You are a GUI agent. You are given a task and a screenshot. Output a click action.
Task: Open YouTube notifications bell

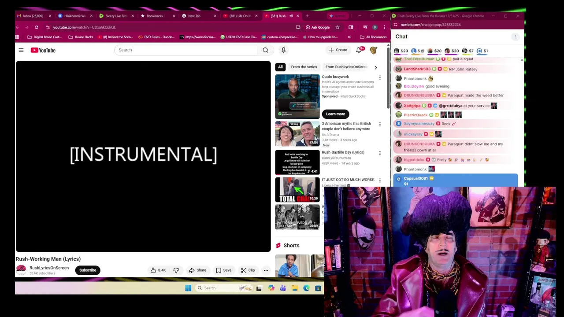(359, 50)
